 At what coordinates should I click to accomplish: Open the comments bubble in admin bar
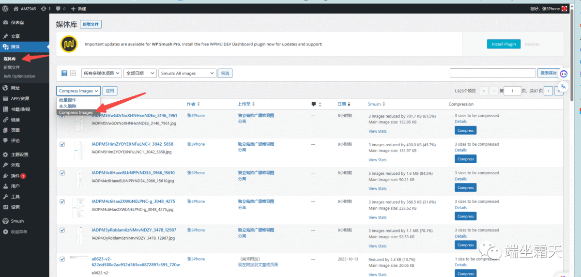click(61, 9)
